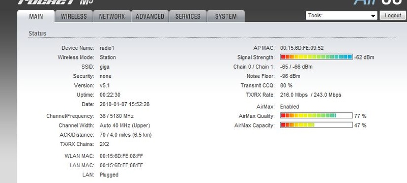This screenshot has width=407, height=183.
Task: Click the Device Name value radio1
Action: coord(107,48)
